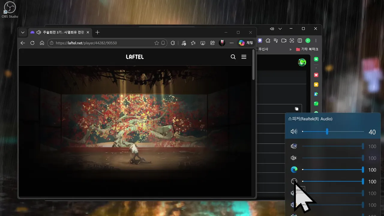Open the 무신사 bookmark
Viewport: 384px width, 216px height.
pos(263,49)
